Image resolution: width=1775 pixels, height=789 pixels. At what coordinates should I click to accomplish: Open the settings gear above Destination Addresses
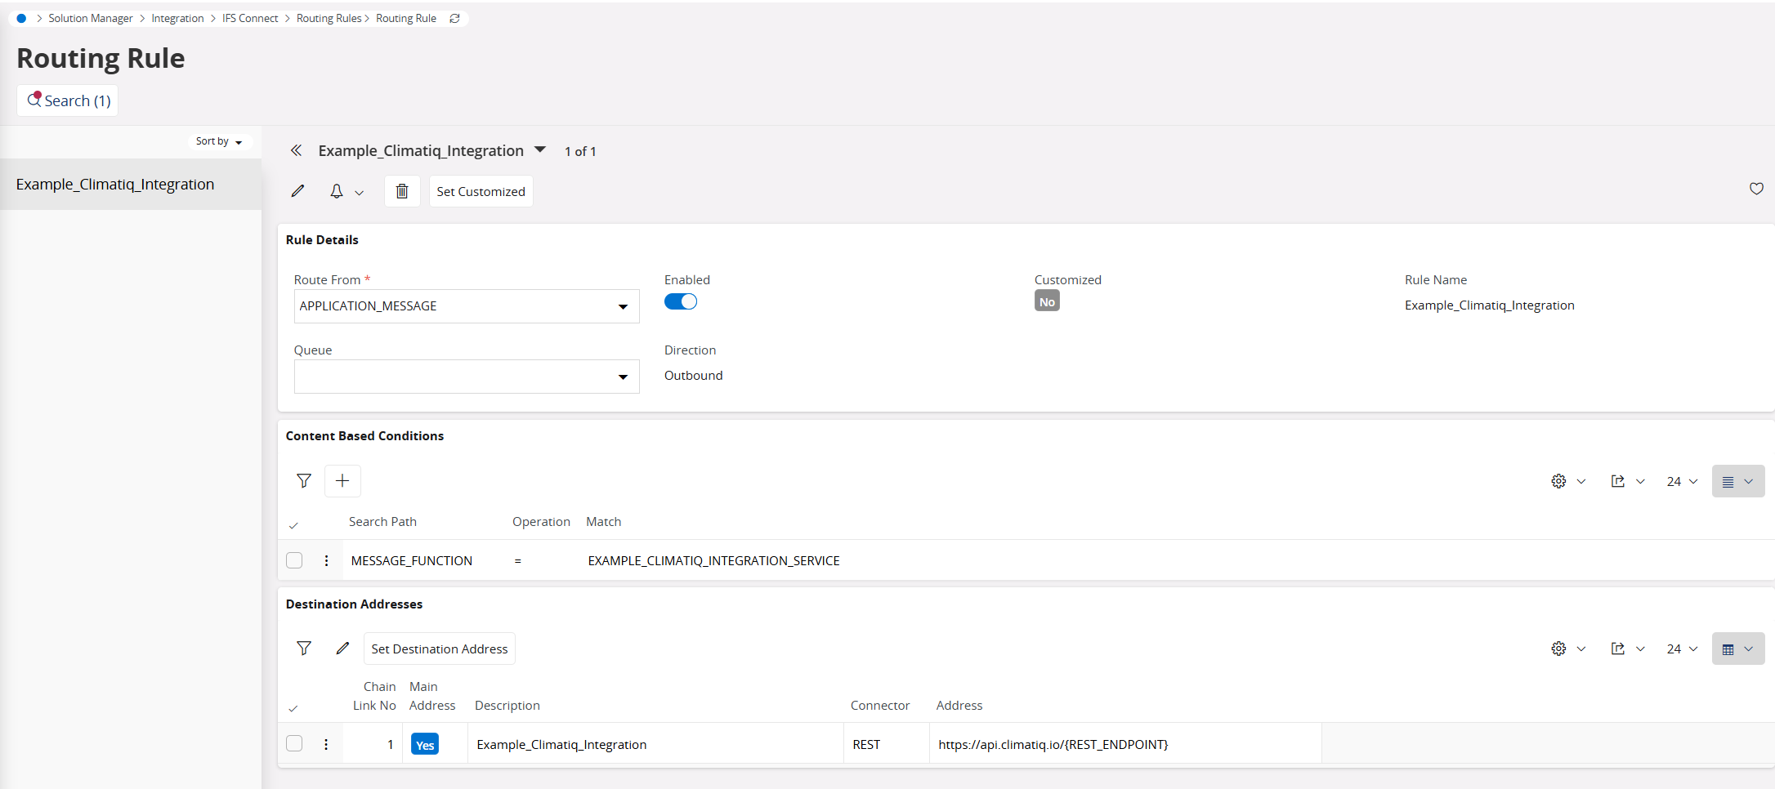pos(1558,648)
